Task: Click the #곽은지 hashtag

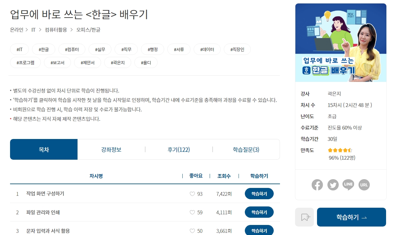Action: [117, 62]
